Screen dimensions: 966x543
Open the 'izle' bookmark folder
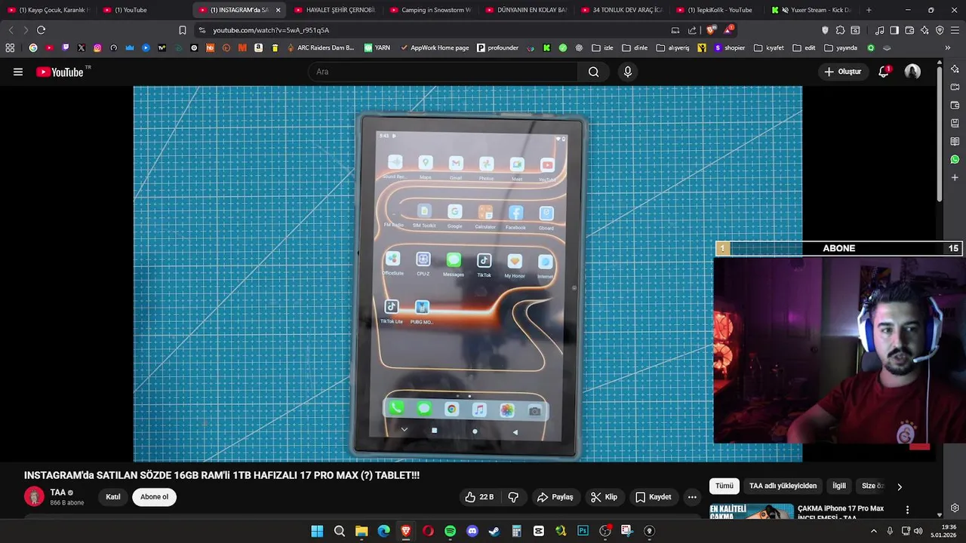(602, 48)
